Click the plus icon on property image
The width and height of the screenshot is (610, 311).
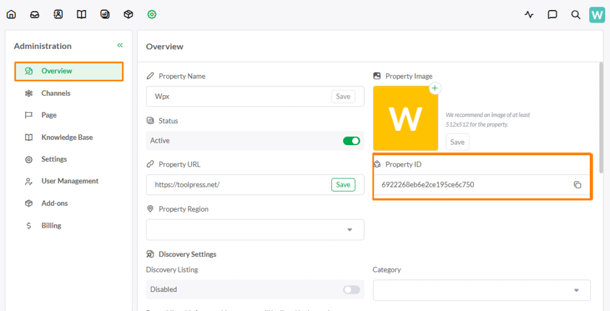tap(435, 89)
